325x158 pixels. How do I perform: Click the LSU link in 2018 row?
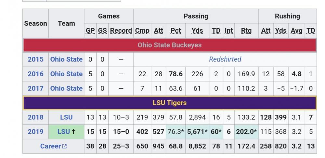66,117
